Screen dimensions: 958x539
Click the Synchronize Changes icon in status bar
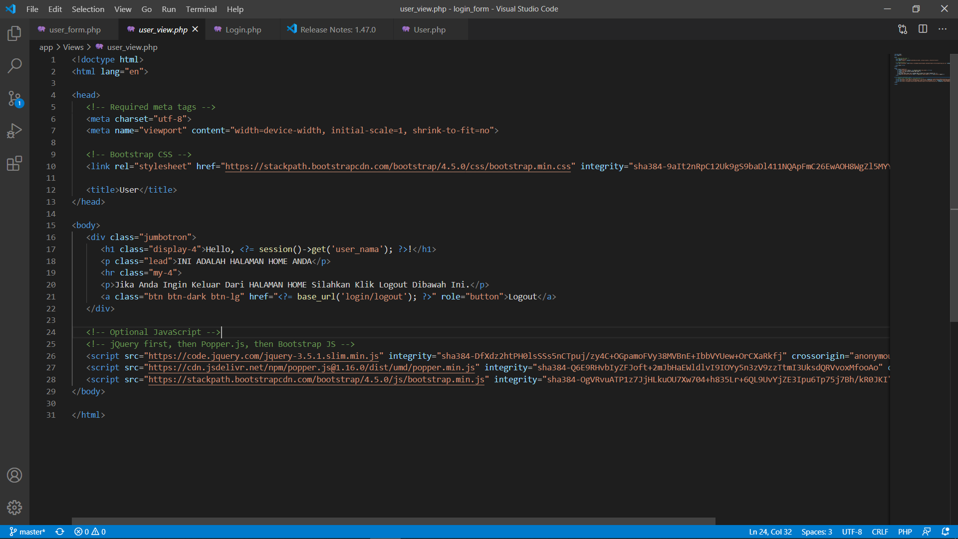(60, 532)
